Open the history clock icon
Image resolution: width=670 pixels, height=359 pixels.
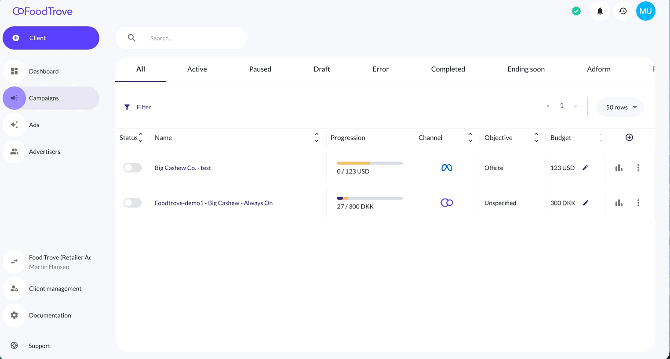coord(623,11)
